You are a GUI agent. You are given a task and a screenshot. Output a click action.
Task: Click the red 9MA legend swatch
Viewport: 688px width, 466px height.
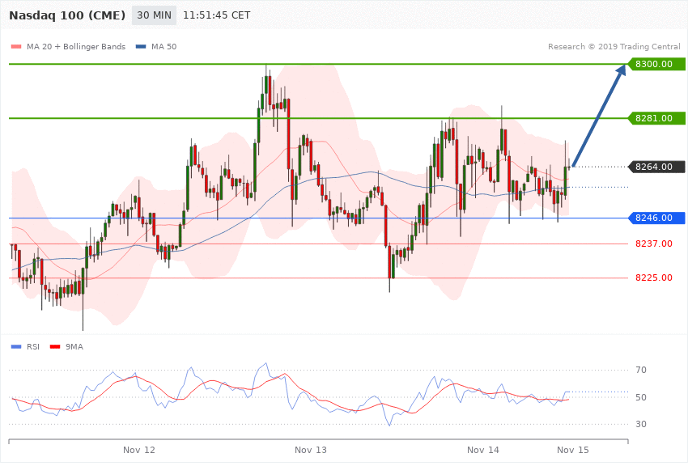(x=55, y=347)
